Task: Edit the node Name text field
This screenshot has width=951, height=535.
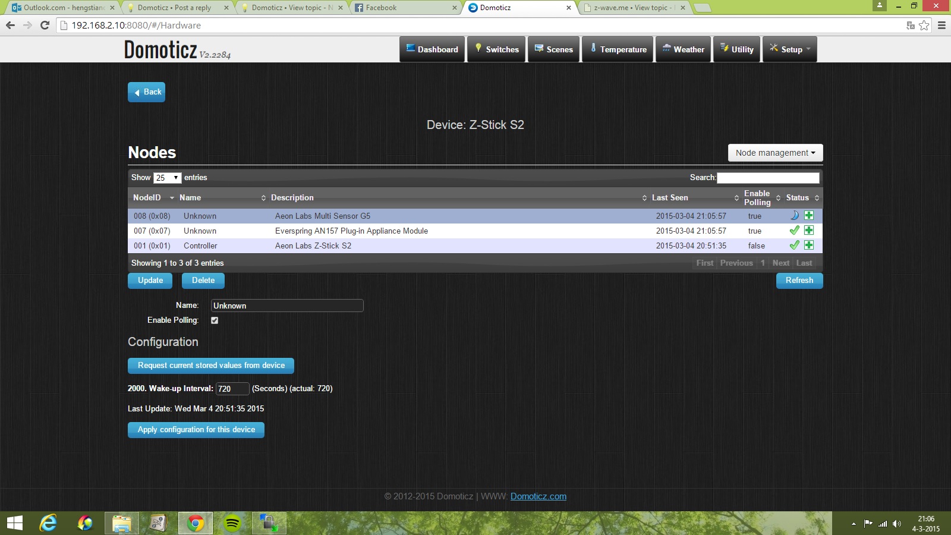Action: pos(287,306)
